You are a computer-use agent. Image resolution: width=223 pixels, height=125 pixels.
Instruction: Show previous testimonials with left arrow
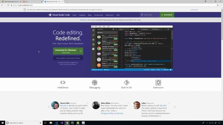(49, 107)
